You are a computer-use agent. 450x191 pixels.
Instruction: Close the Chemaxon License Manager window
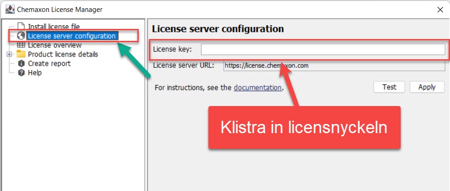[x=440, y=10]
